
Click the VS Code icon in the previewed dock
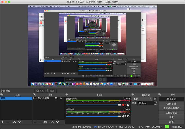(x=53, y=84)
